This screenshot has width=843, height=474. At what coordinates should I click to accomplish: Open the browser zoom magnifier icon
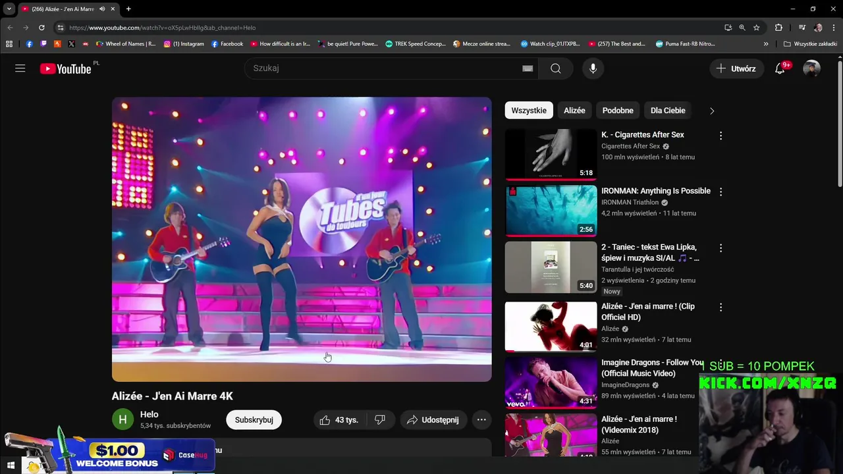tap(742, 28)
